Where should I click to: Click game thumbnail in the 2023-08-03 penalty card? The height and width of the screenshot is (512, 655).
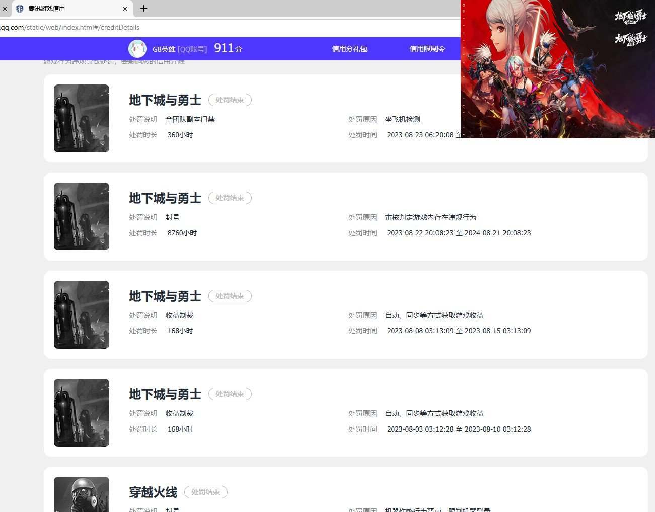82,412
